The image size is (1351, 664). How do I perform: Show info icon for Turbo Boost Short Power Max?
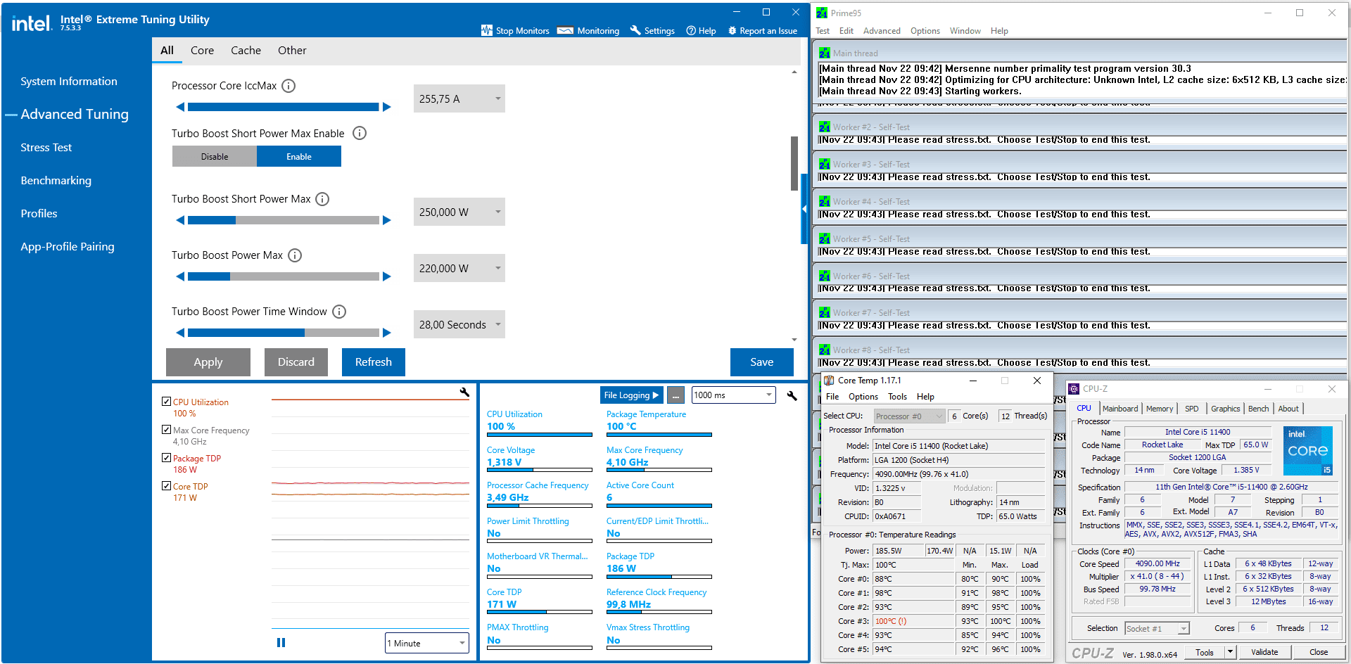point(322,199)
